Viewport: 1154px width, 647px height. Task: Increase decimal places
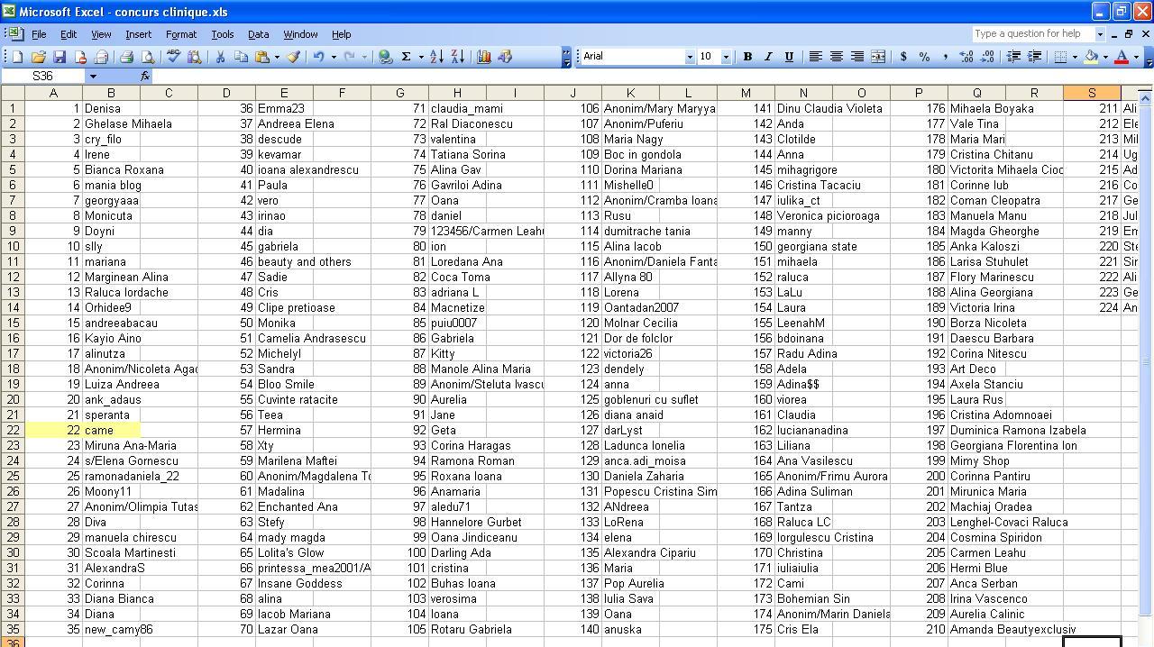[x=966, y=57]
